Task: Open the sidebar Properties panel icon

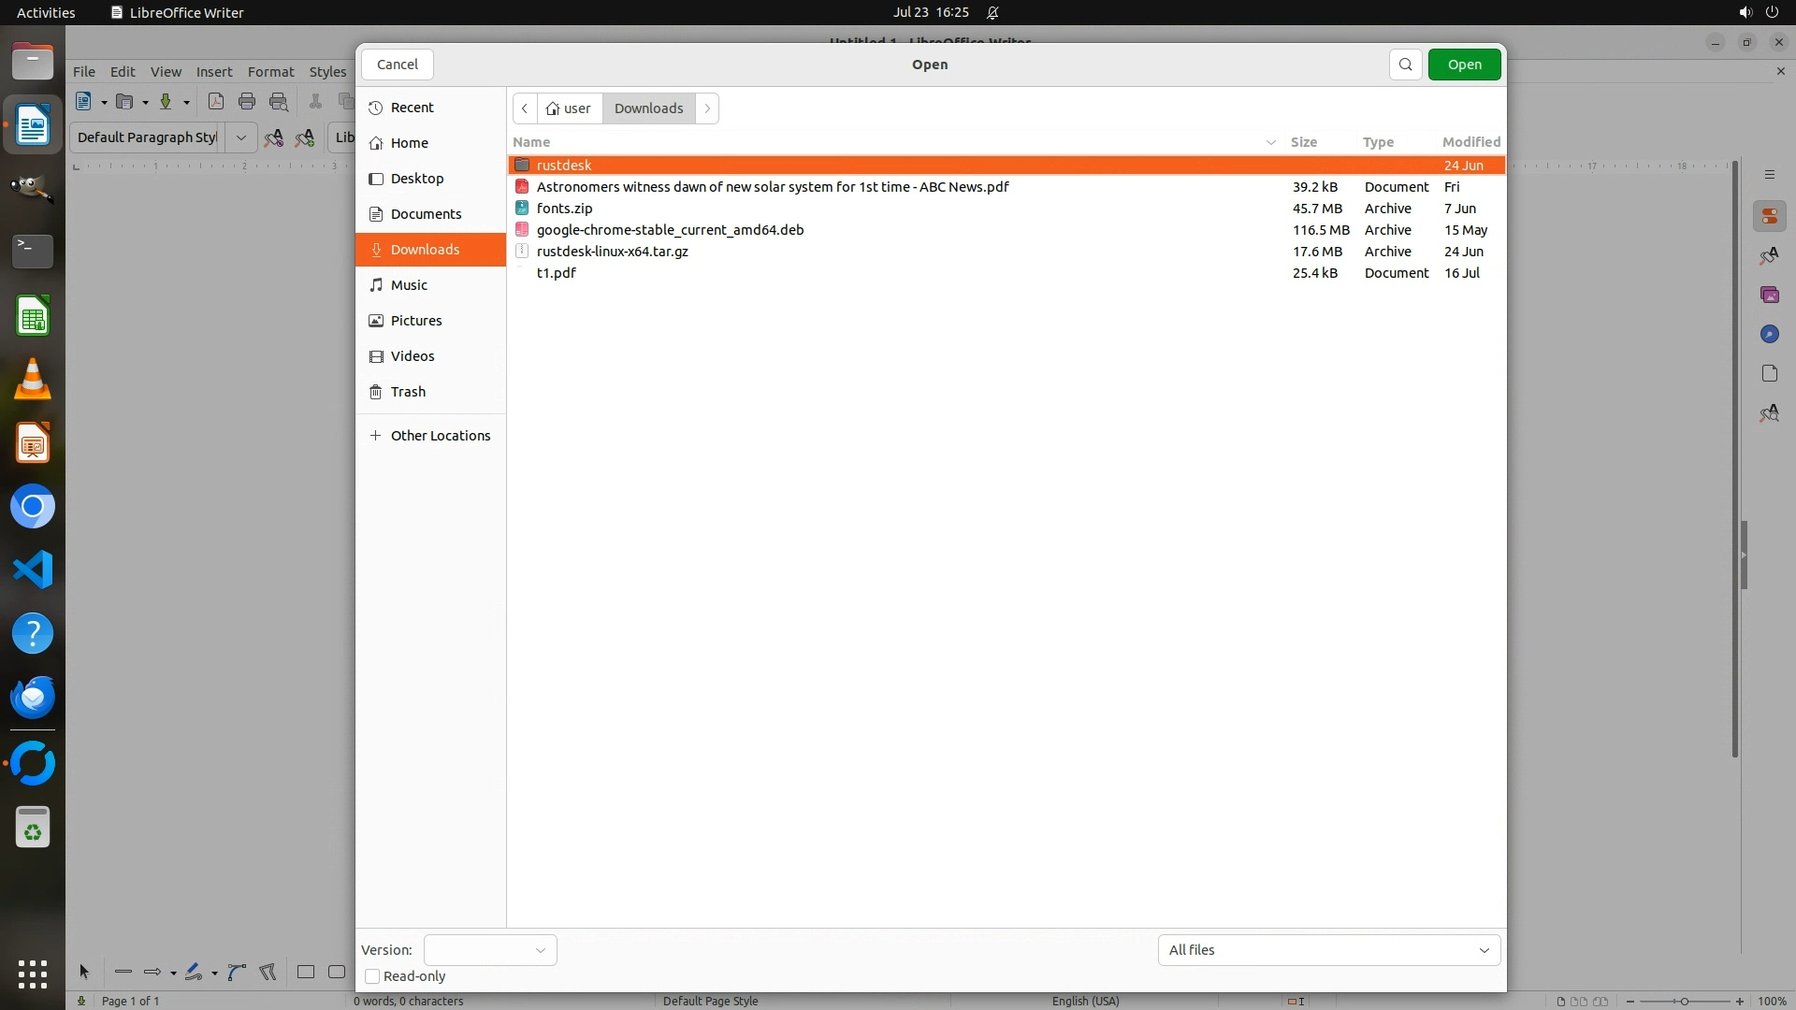Action: [1769, 217]
